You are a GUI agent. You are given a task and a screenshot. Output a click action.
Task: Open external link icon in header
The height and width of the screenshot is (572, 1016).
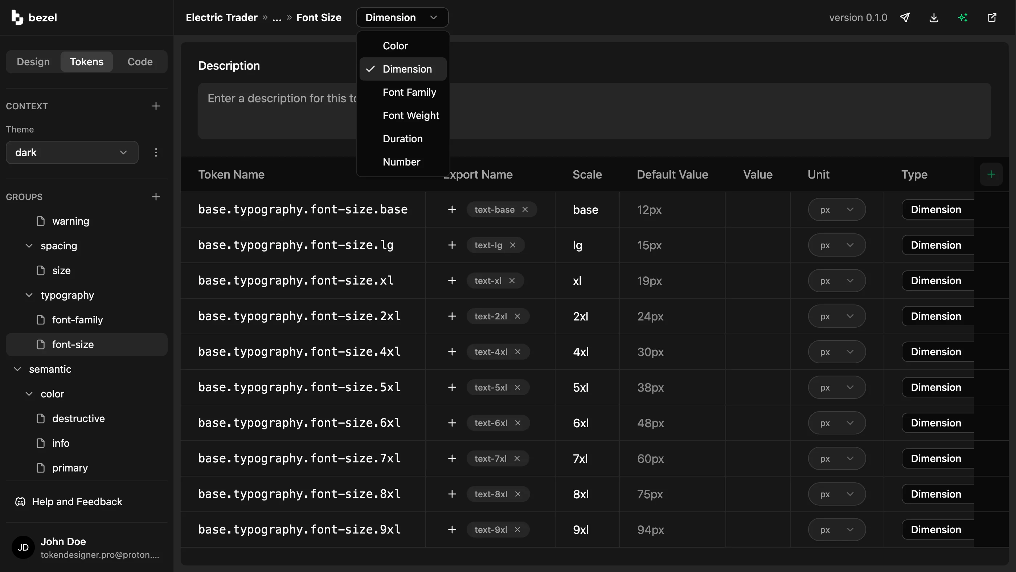(992, 17)
